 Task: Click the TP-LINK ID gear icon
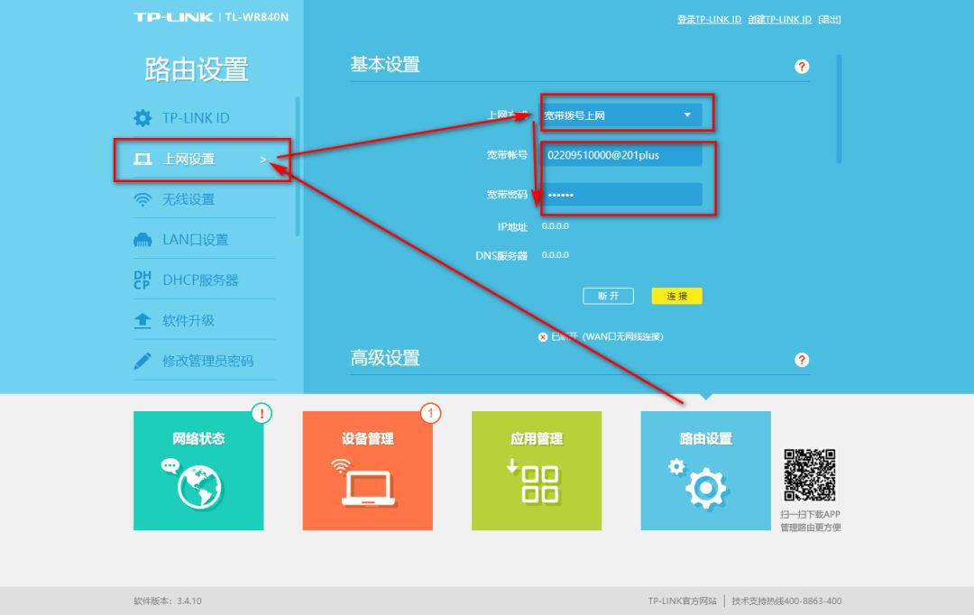(x=142, y=118)
